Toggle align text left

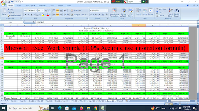[54, 15]
